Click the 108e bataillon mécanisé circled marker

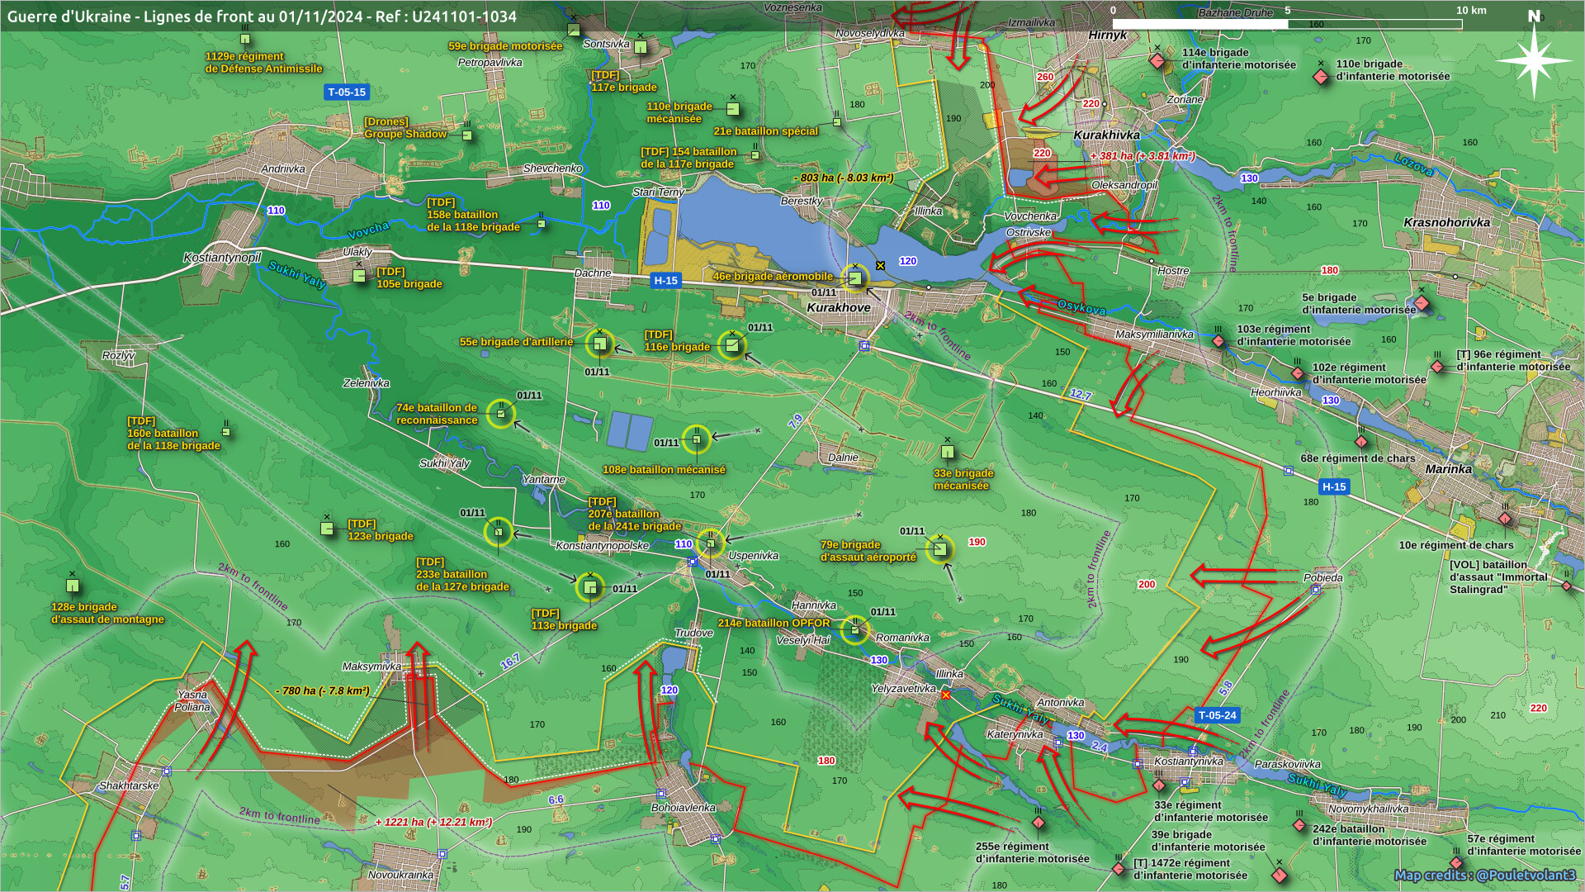point(696,439)
